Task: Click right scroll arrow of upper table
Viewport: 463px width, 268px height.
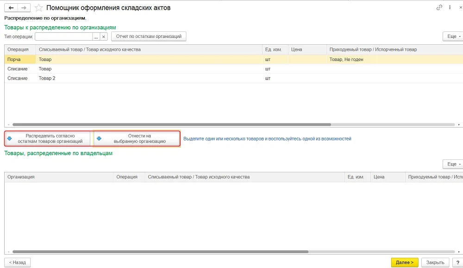Action: coord(459,125)
